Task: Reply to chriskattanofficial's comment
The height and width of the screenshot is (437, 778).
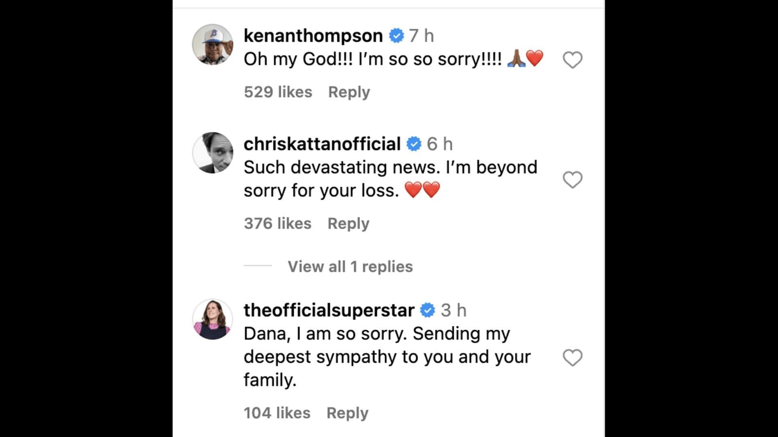Action: (x=348, y=223)
